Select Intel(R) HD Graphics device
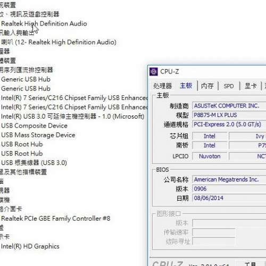Viewport: 266px width, 266px height. 30,246
